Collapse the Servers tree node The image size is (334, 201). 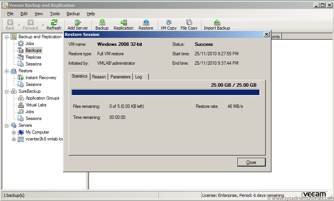(x=6, y=126)
